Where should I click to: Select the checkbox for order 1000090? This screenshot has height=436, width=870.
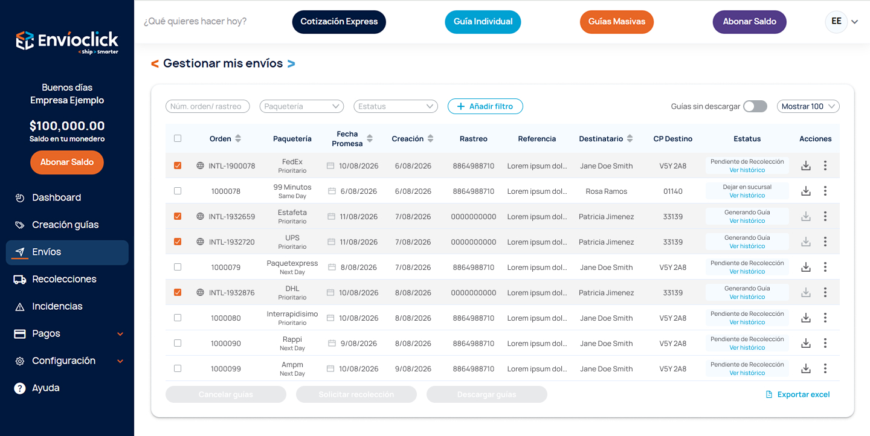tap(178, 343)
